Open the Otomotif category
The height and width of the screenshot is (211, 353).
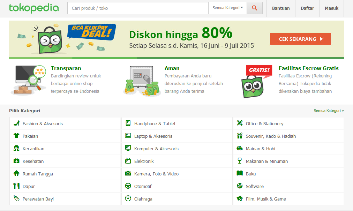[x=177, y=186]
